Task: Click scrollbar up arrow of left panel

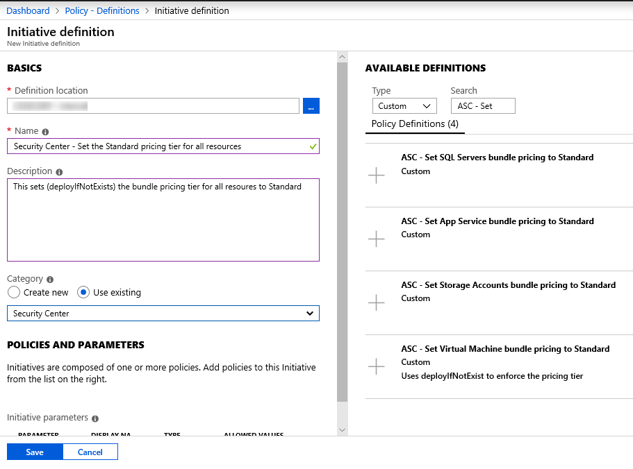Action: click(x=343, y=57)
